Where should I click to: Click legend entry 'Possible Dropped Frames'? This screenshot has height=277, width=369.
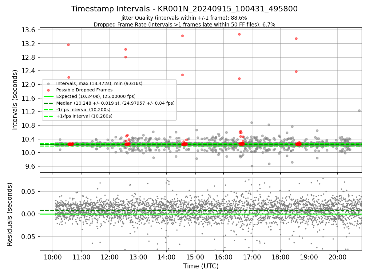84,90
